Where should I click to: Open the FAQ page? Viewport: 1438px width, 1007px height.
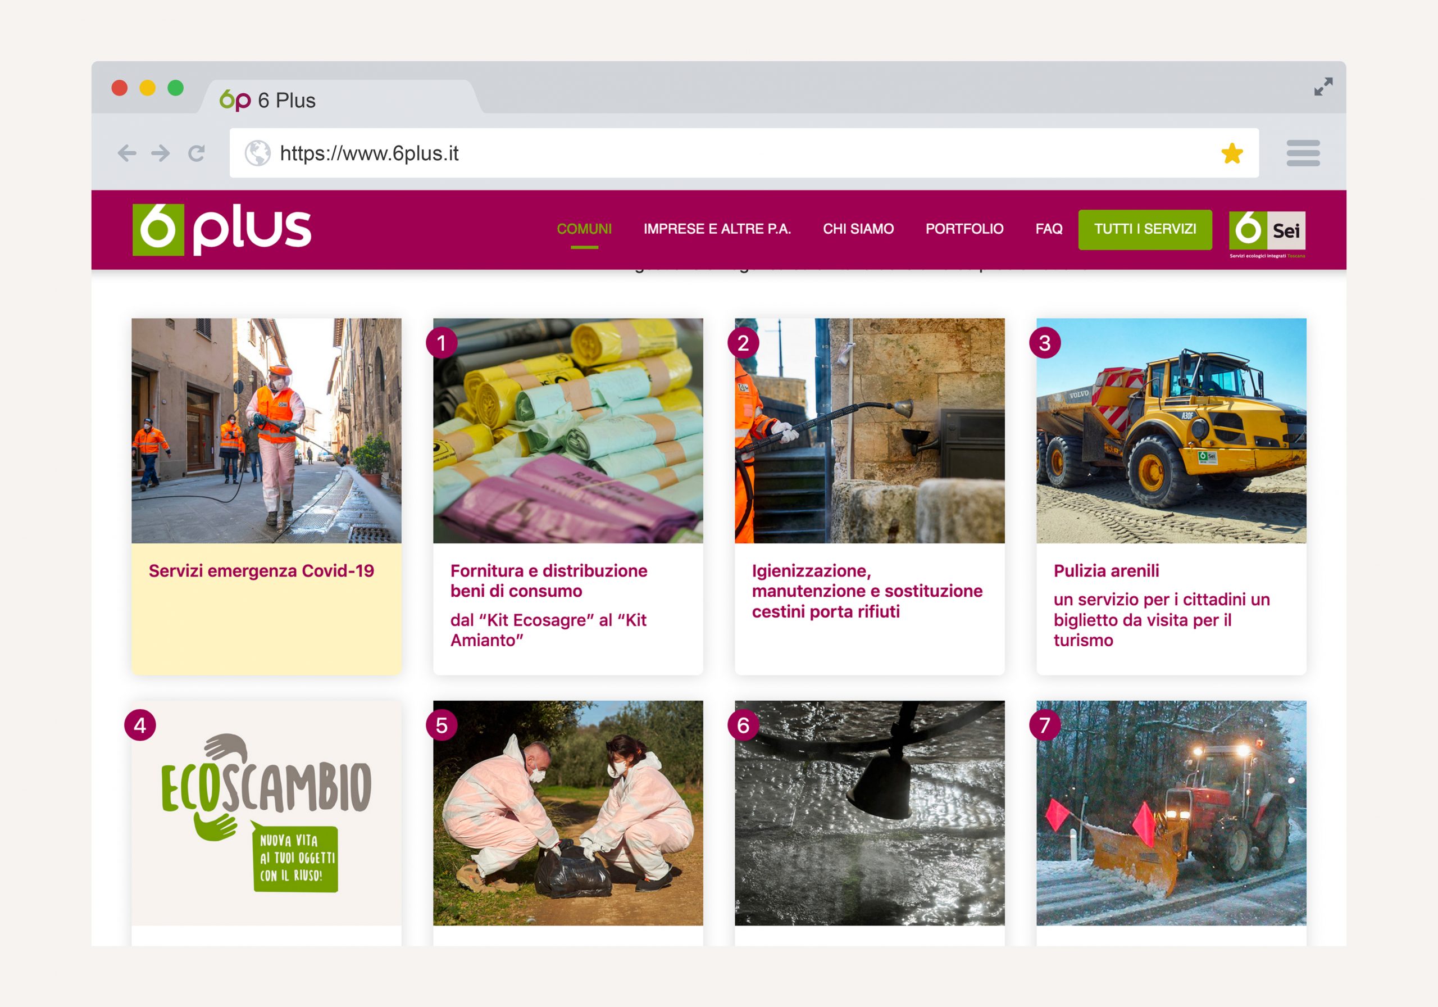pos(1049,229)
